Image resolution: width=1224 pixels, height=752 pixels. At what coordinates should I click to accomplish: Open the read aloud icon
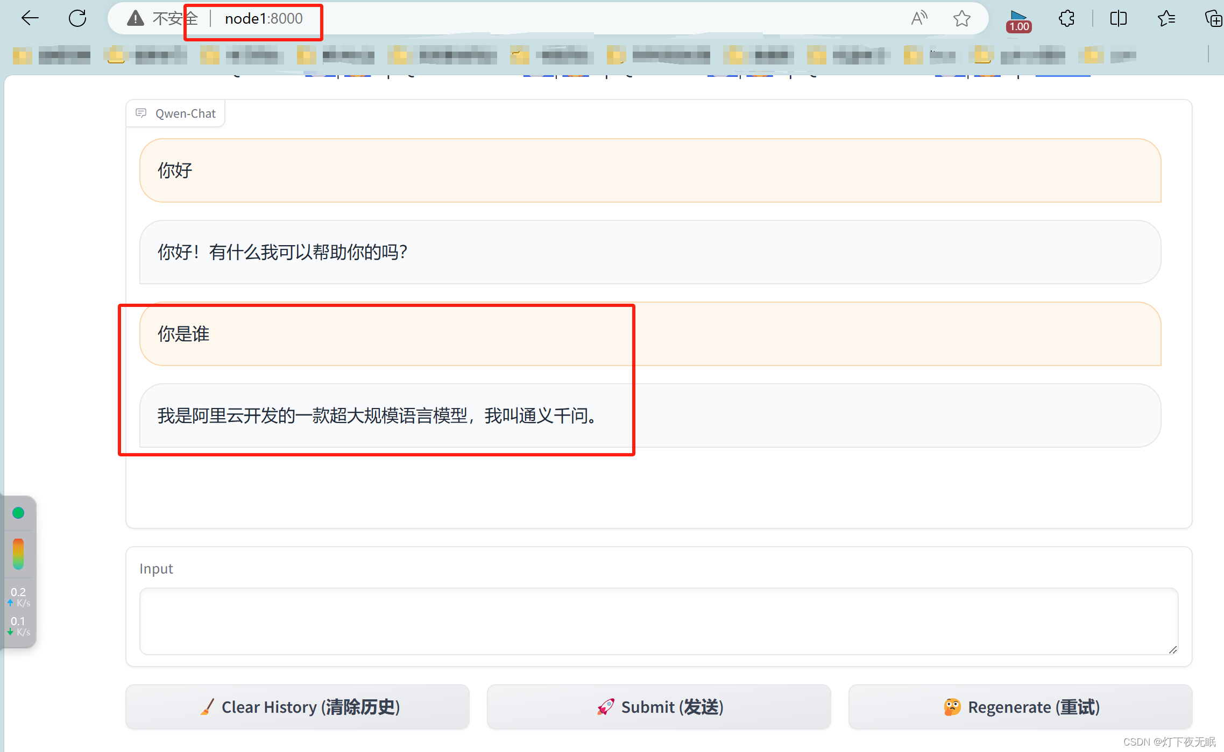919,19
